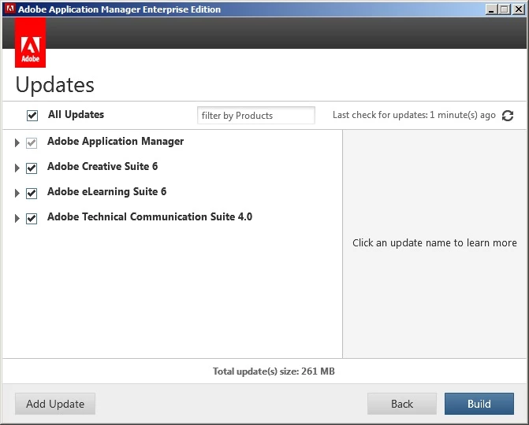Screen dimensions: 529x425
Task: Select Adobe eLearning Suite 6 label
Action: click(107, 191)
